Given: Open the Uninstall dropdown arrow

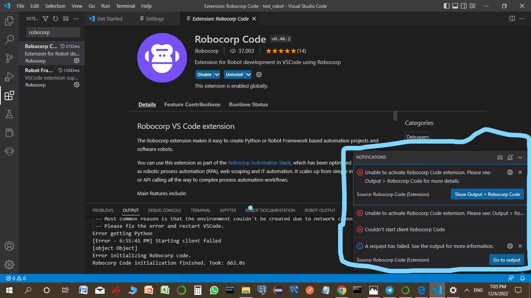Looking at the screenshot, I should pos(248,74).
